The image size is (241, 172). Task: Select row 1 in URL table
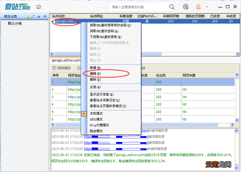pyautogui.click(x=143, y=82)
